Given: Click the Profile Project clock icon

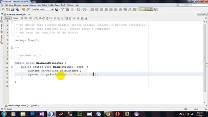Looking at the screenshot, I should [84, 9].
